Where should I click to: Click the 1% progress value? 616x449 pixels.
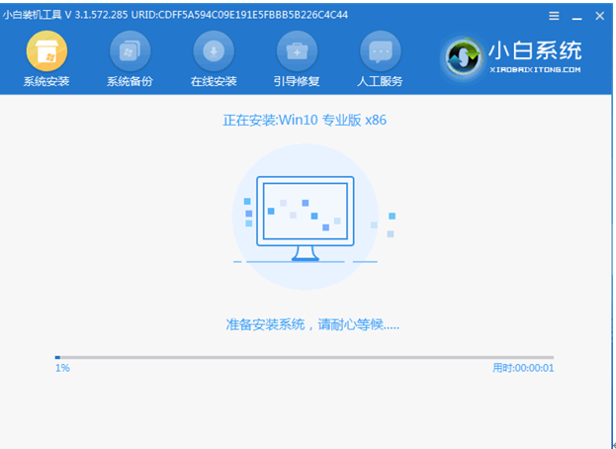pyautogui.click(x=62, y=368)
